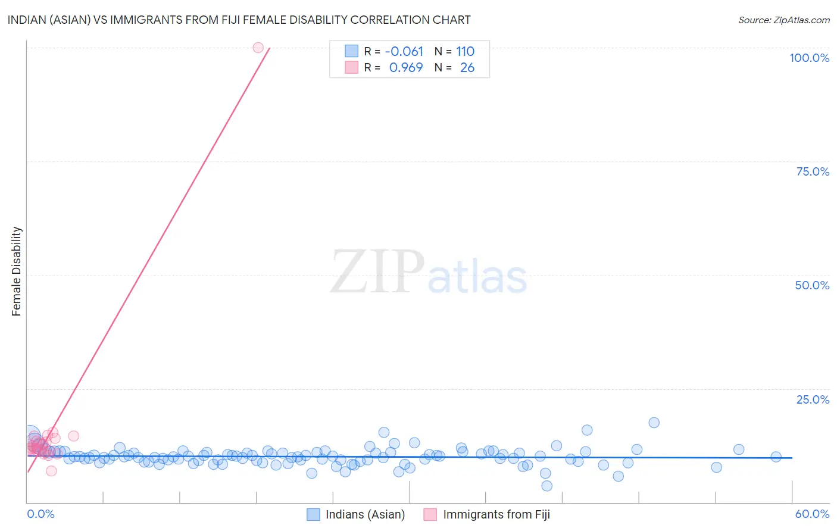Click the 75.0% y-axis label
The height and width of the screenshot is (531, 837).
[813, 171]
